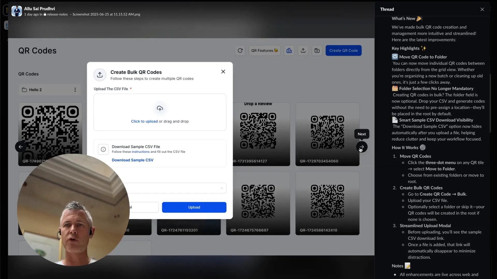The image size is (497, 279).
Task: Click the Thread panel scrollbar
Action: pyautogui.click(x=490, y=103)
